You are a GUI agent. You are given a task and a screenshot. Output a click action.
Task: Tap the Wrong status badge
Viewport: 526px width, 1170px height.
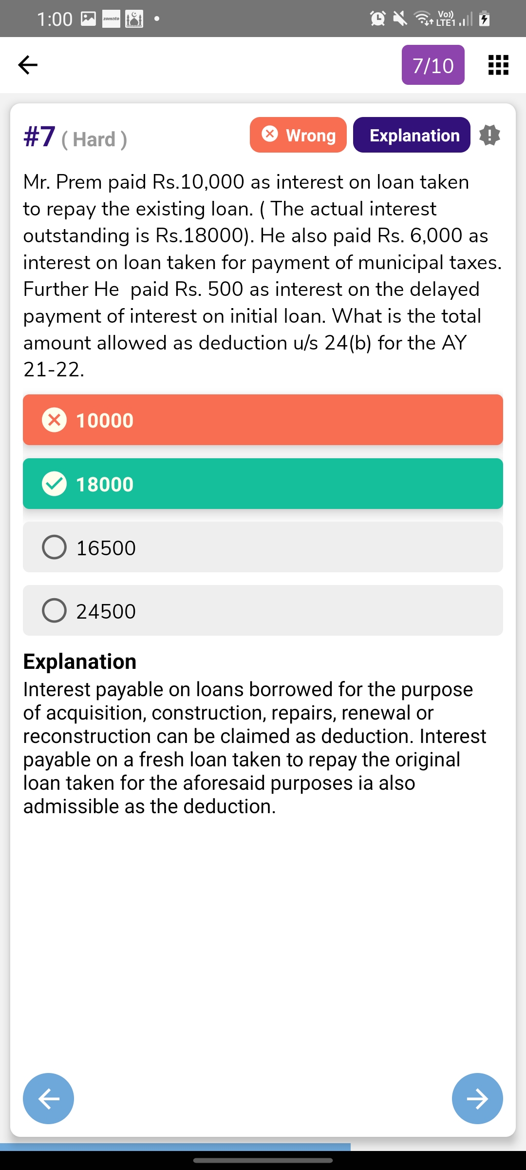tap(298, 135)
